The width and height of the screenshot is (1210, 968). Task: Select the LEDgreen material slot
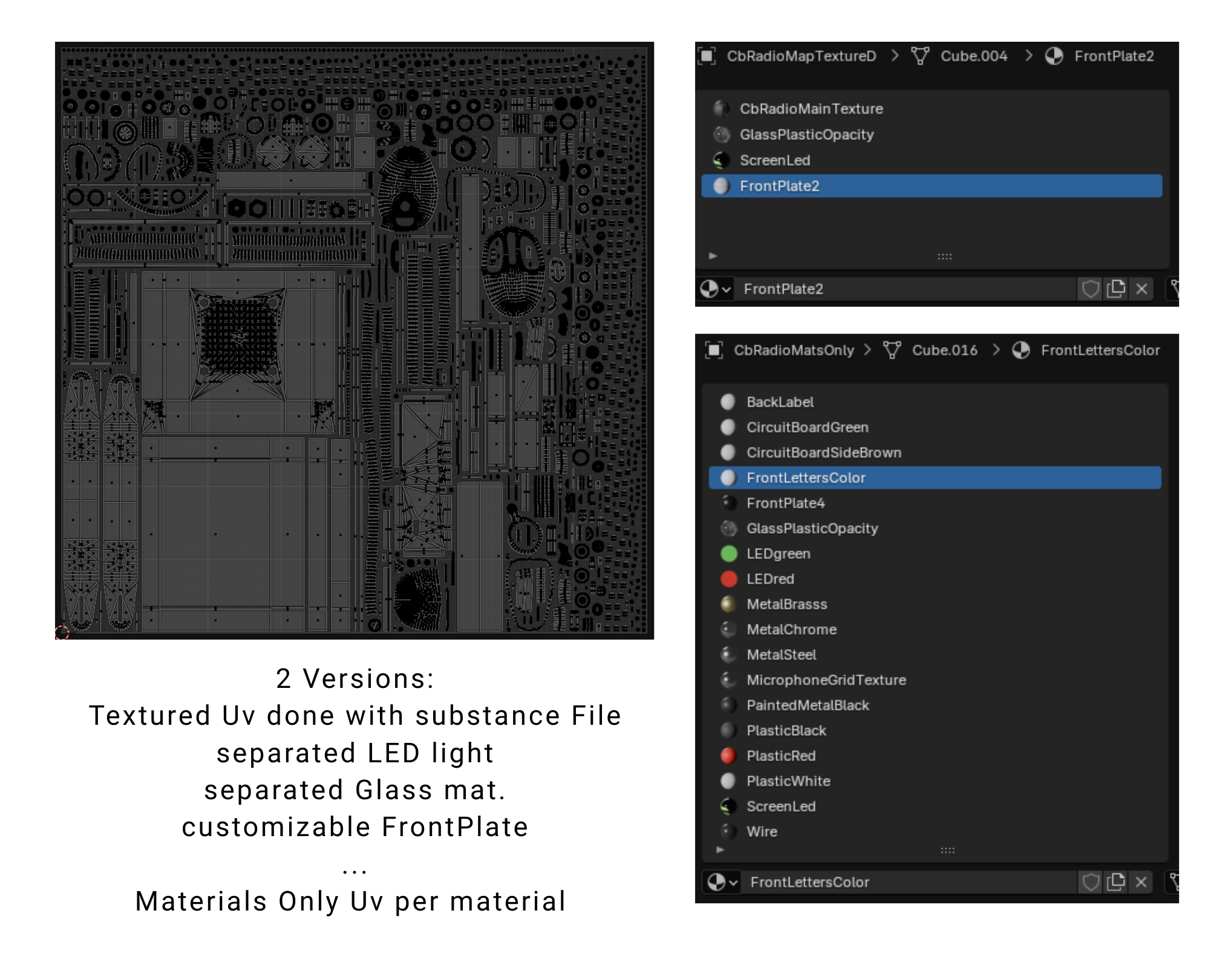click(778, 554)
